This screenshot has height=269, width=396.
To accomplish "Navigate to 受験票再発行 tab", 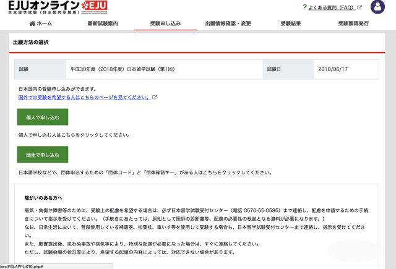I will click(353, 23).
